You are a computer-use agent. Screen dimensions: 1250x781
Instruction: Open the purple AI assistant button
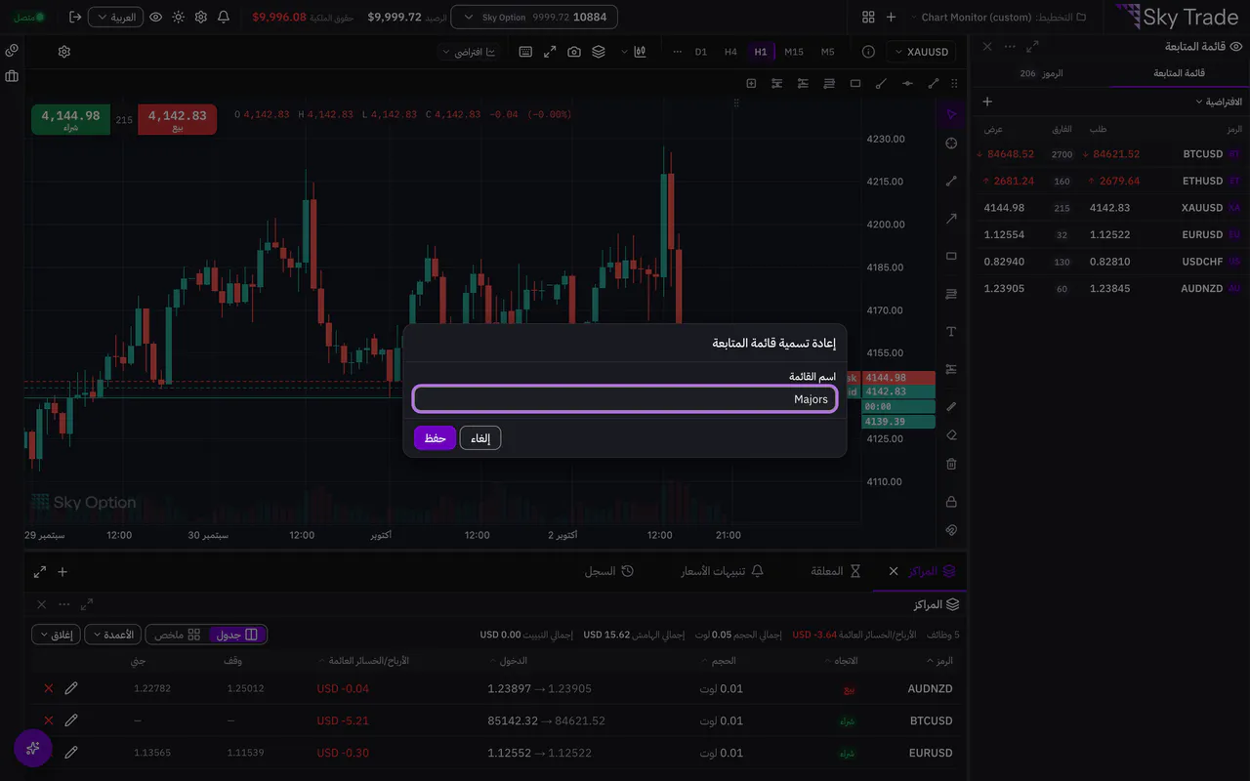tap(33, 748)
